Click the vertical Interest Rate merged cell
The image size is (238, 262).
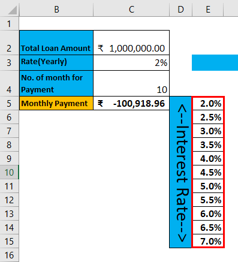[180, 172]
